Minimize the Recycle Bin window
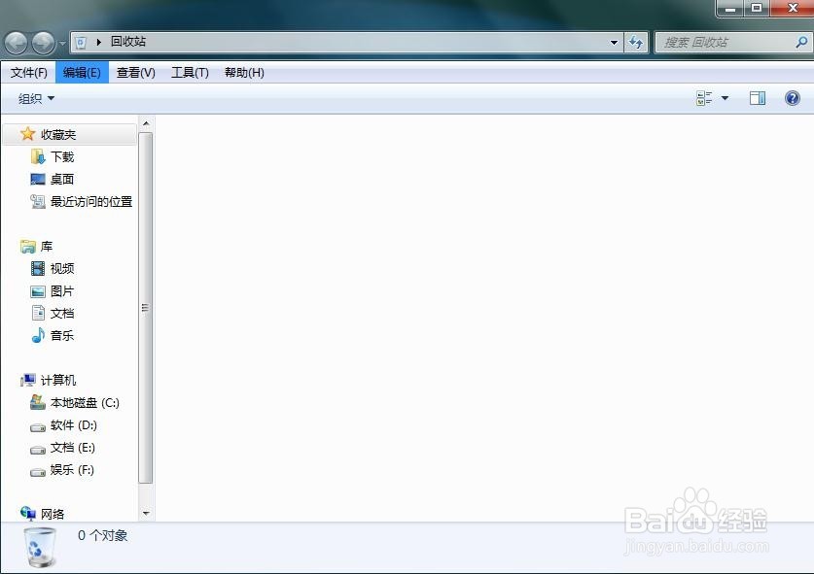This screenshot has height=574, width=814. coord(730,9)
